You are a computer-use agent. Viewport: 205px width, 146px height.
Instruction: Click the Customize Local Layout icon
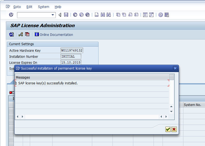click(167, 15)
